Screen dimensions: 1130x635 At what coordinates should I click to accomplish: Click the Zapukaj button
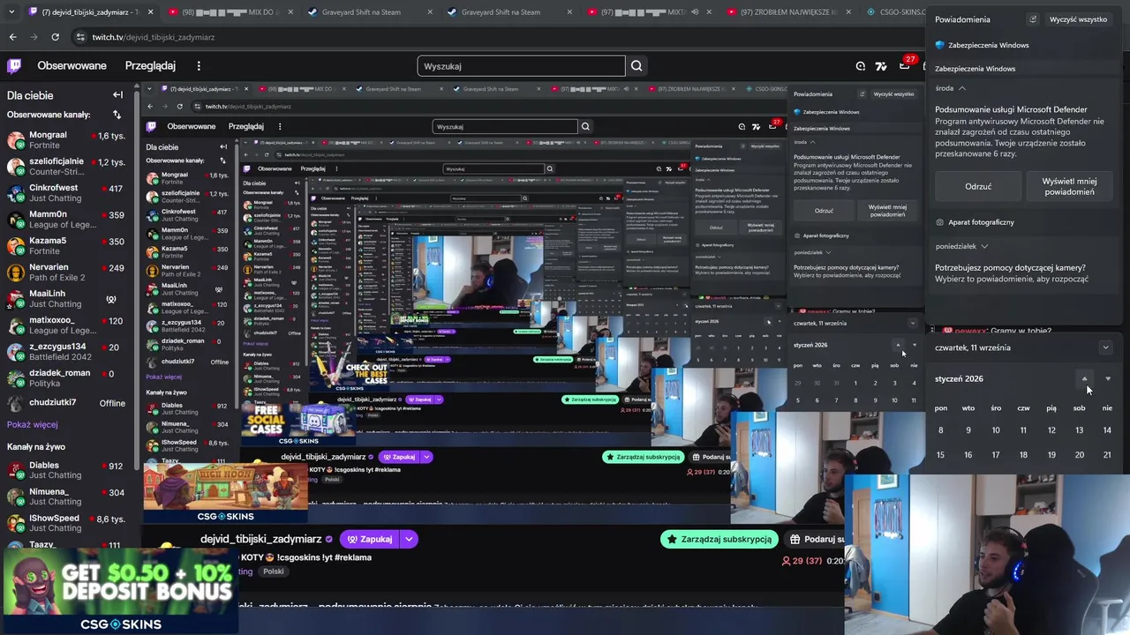click(369, 539)
